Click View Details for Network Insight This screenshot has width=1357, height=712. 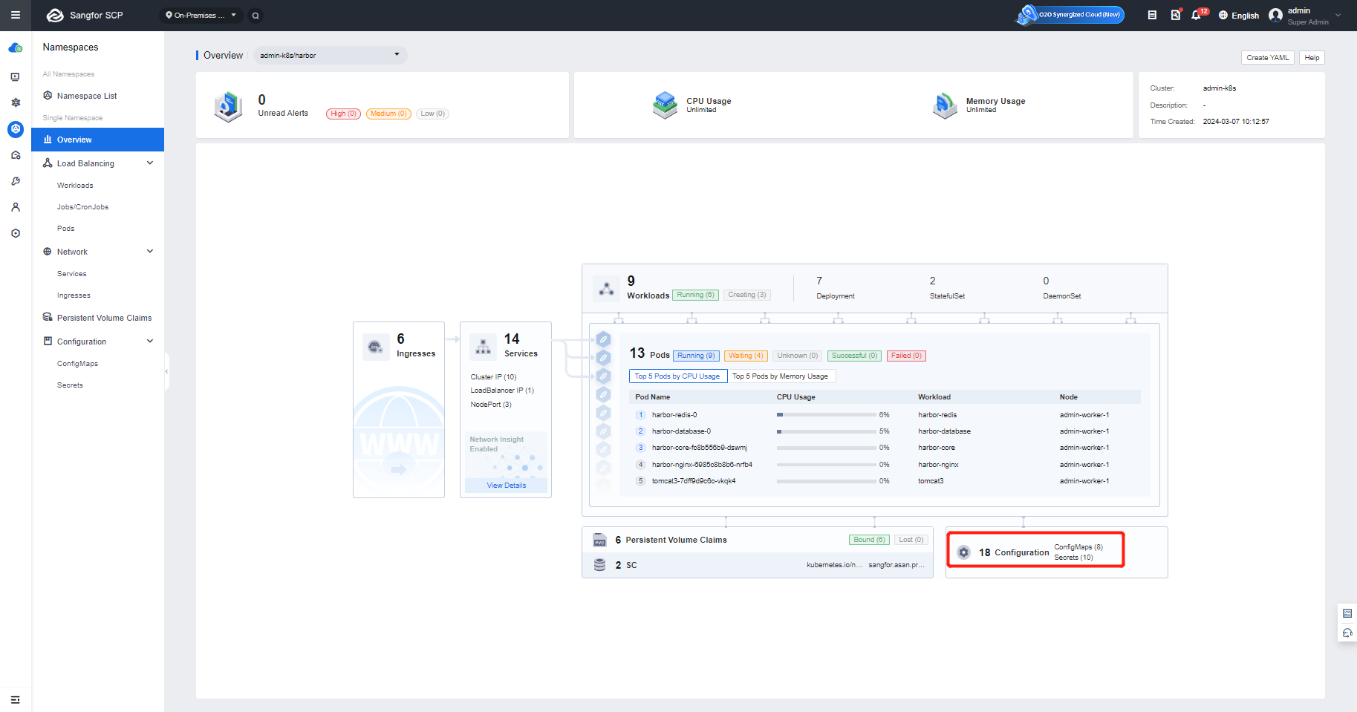point(507,486)
